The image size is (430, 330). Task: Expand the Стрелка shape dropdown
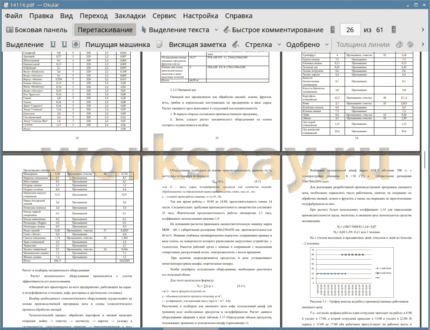(279, 45)
